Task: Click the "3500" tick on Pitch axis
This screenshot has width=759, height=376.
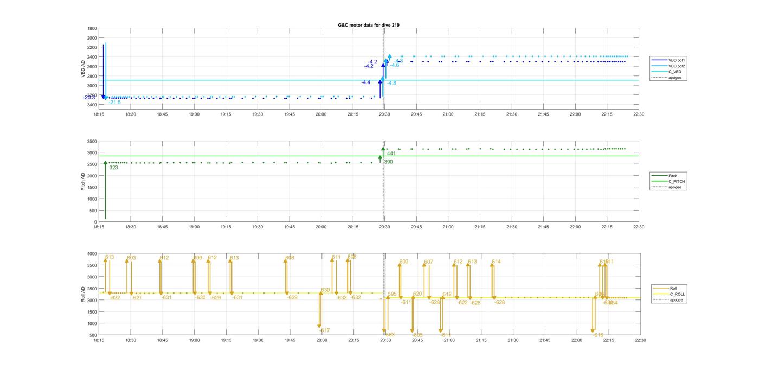Action: 91,141
